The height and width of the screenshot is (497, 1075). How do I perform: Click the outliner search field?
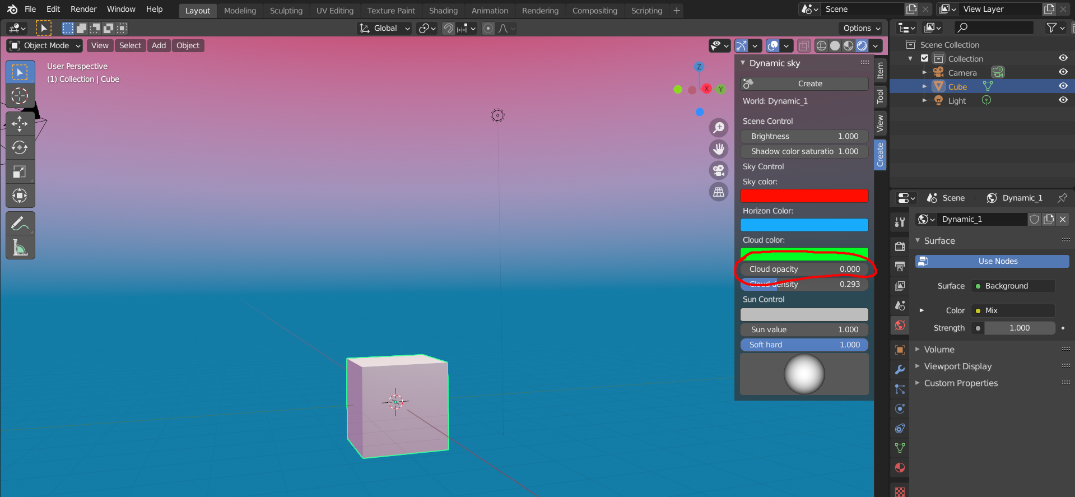coord(994,28)
